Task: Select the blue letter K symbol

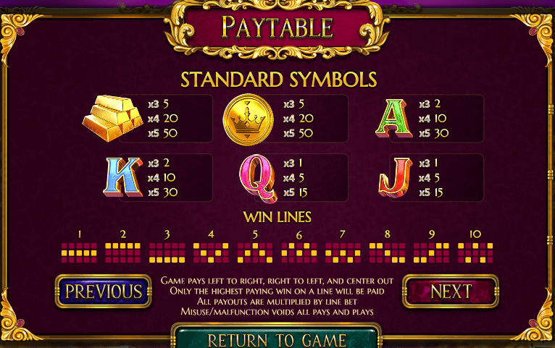Action: [x=122, y=177]
